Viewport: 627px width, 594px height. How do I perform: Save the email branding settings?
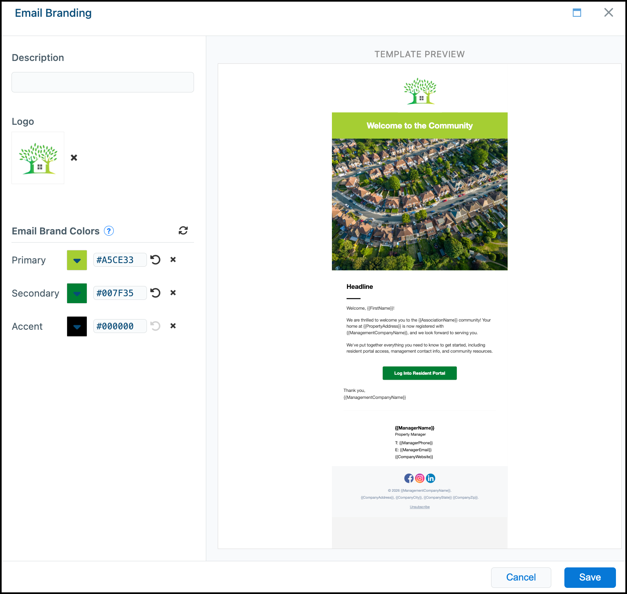590,577
